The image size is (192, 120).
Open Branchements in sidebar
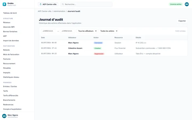tap(9, 100)
